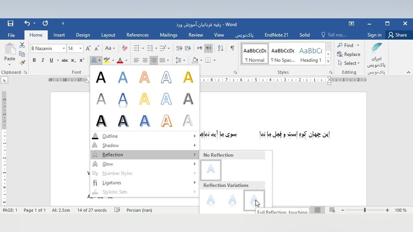The height and width of the screenshot is (232, 413).
Task: Toggle Bold formatting
Action: tap(34, 60)
